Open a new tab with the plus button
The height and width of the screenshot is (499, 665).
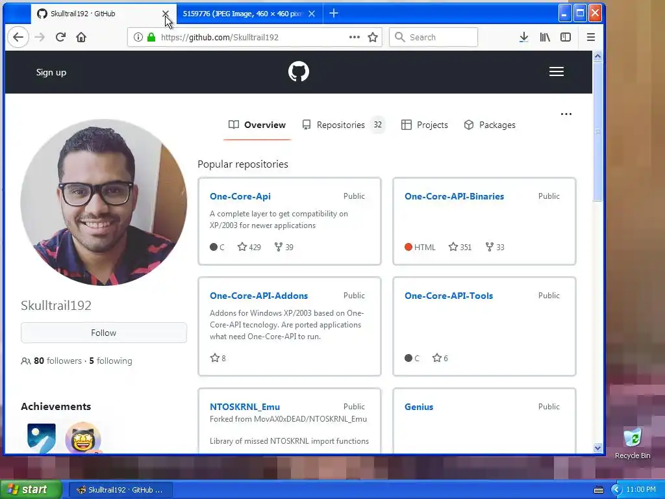pyautogui.click(x=334, y=14)
